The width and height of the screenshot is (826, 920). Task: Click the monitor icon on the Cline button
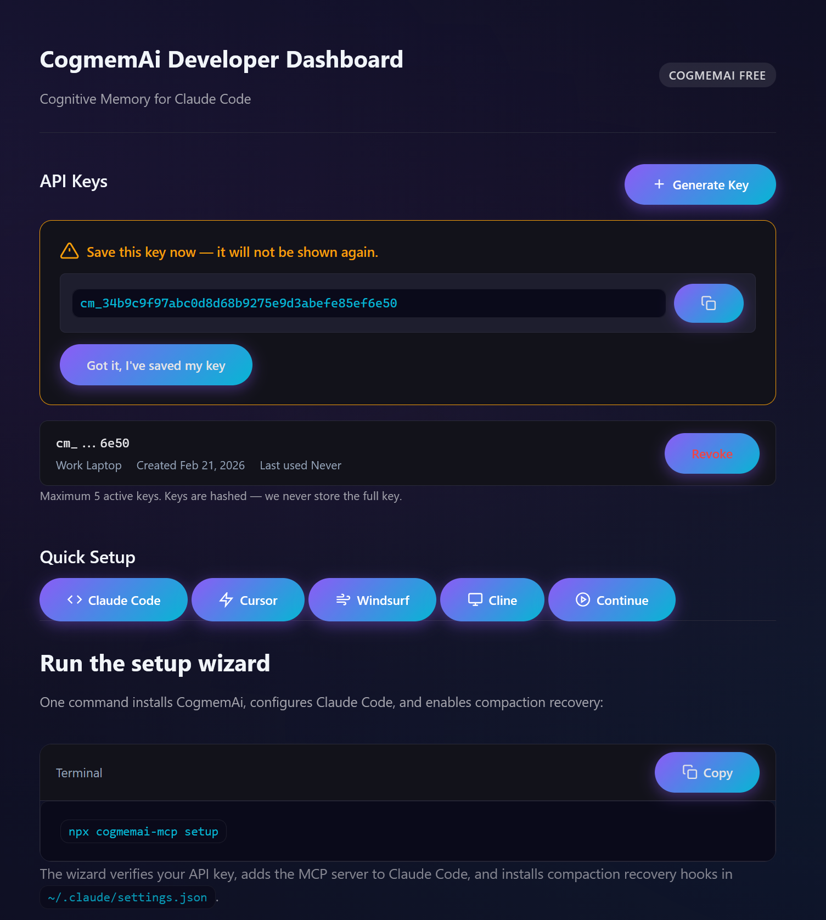(x=475, y=599)
